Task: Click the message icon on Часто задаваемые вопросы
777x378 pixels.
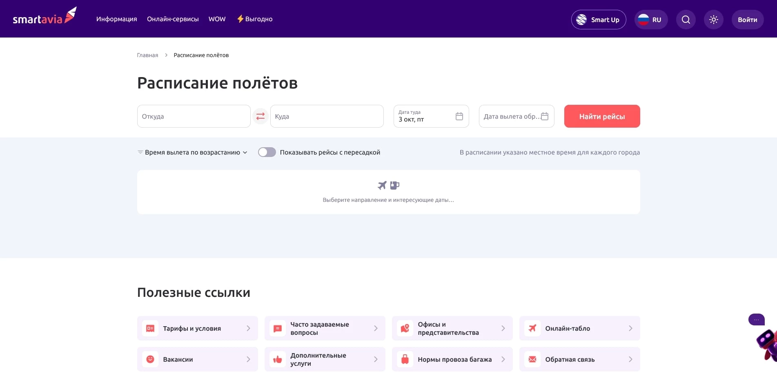Action: tap(278, 328)
